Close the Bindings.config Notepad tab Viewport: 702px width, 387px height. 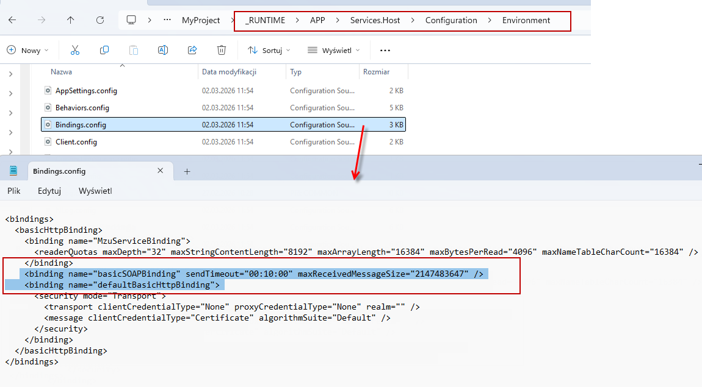click(x=161, y=171)
